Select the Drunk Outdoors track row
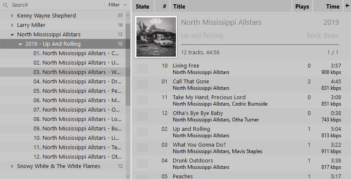Image resolution: width=351 pixels, height=180 pixels. (241, 164)
